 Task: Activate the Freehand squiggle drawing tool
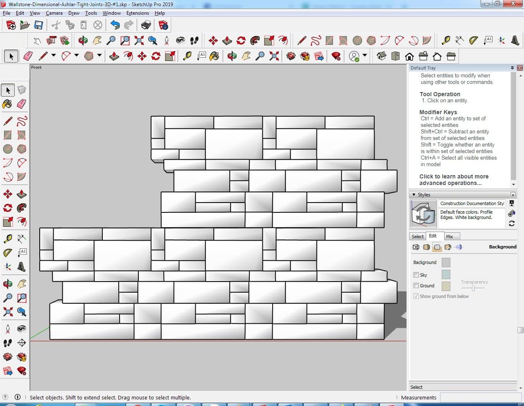click(x=22, y=121)
